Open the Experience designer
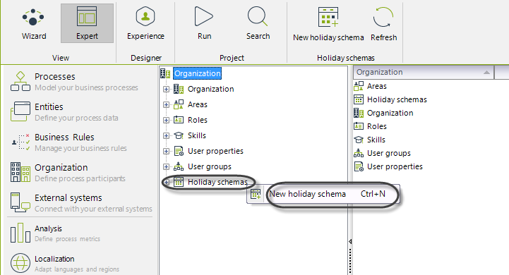Viewport: 509px width, 275px height. pyautogui.click(x=145, y=24)
